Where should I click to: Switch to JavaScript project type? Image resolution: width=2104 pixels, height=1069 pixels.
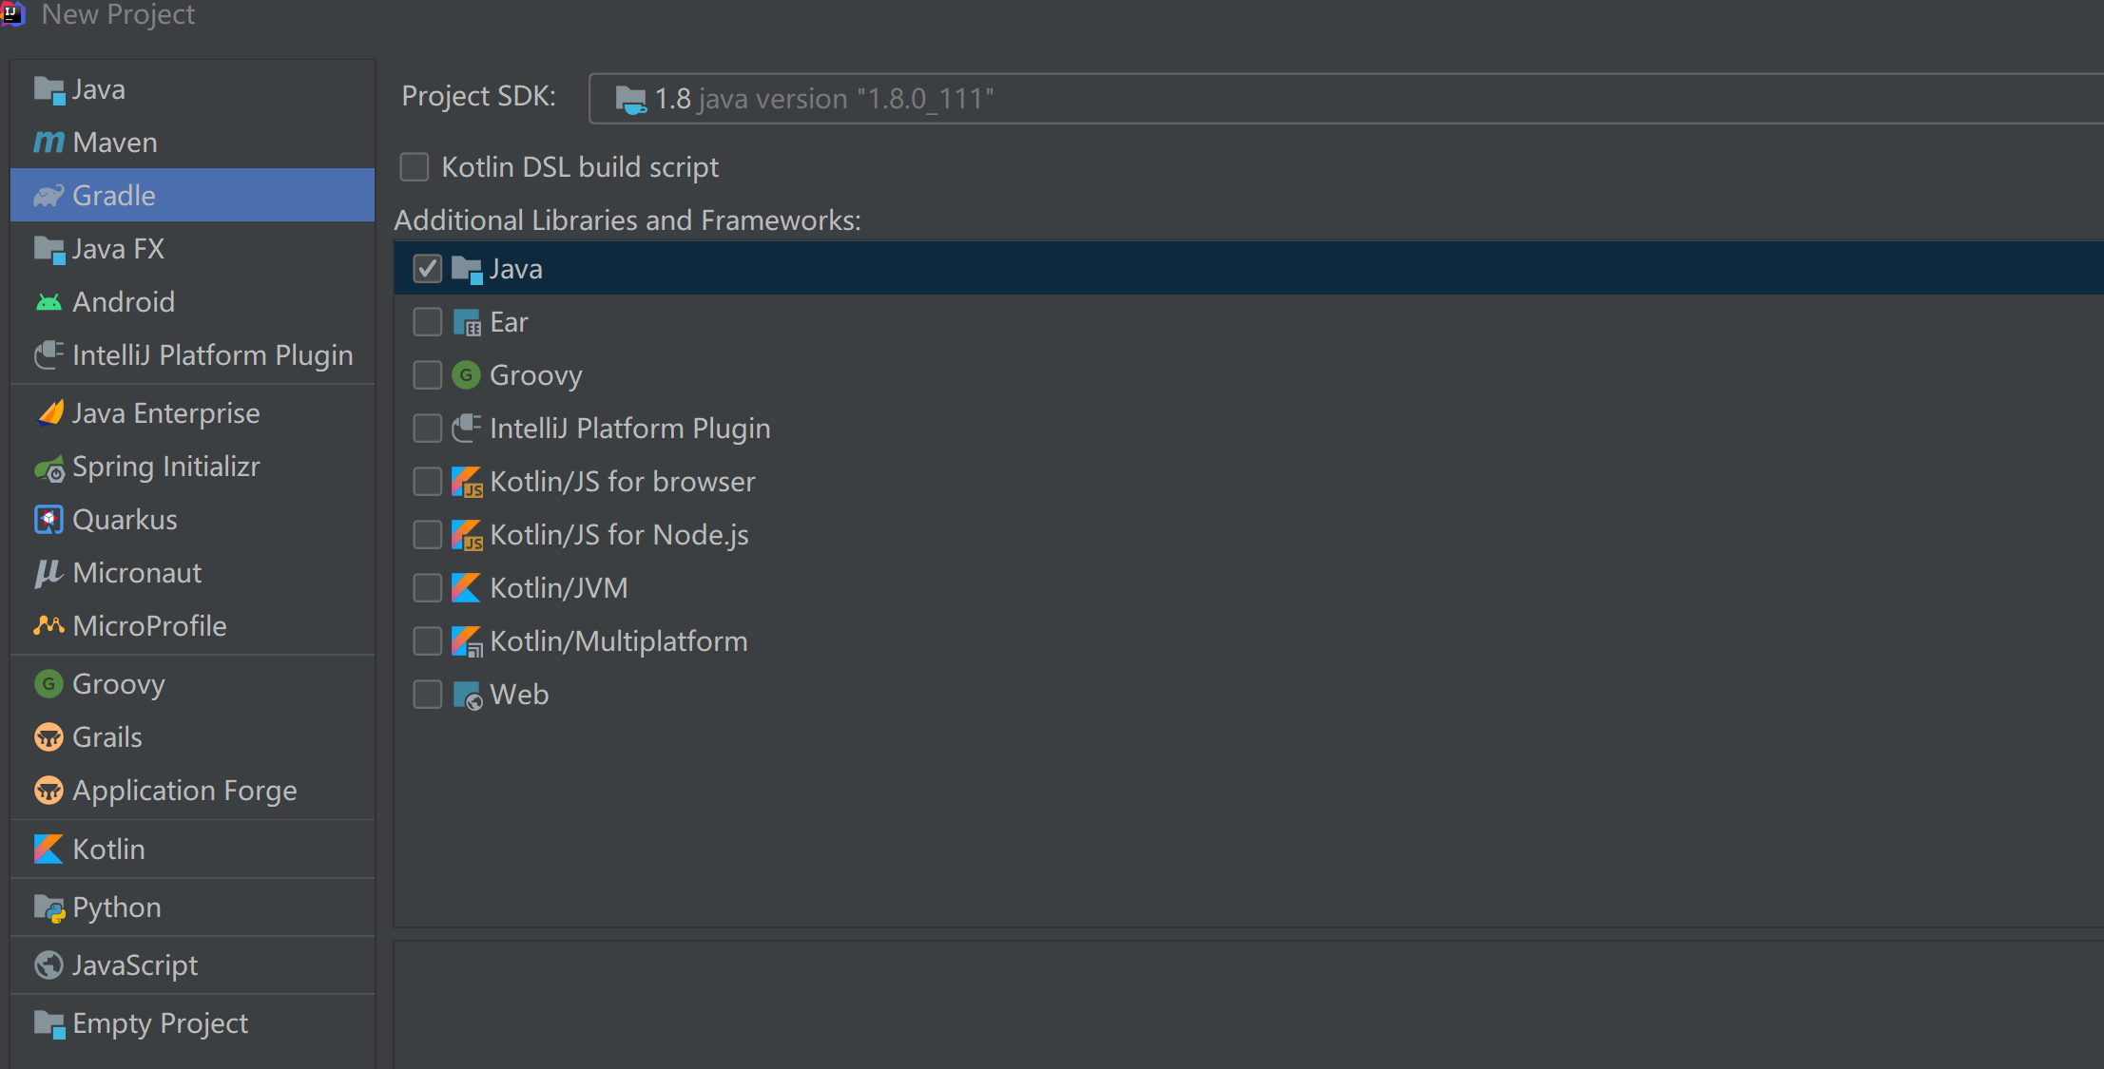pyautogui.click(x=135, y=965)
